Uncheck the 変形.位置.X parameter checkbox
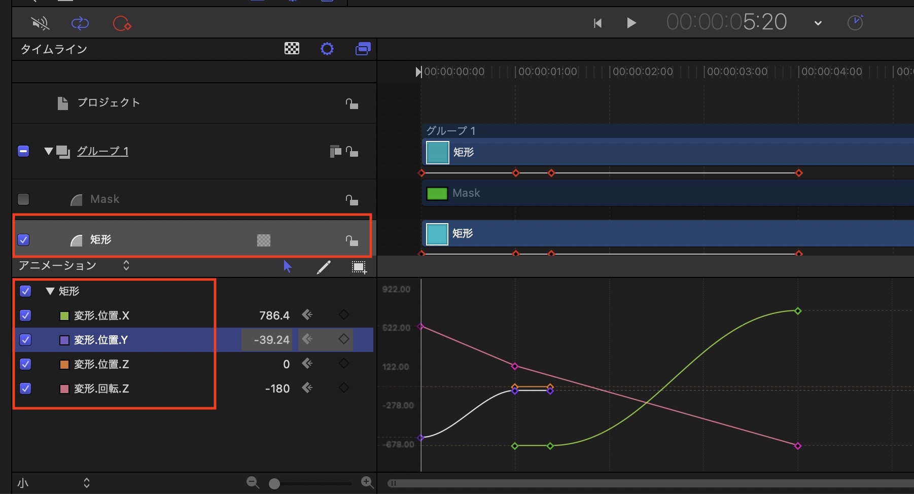The height and width of the screenshot is (494, 914). click(25, 315)
